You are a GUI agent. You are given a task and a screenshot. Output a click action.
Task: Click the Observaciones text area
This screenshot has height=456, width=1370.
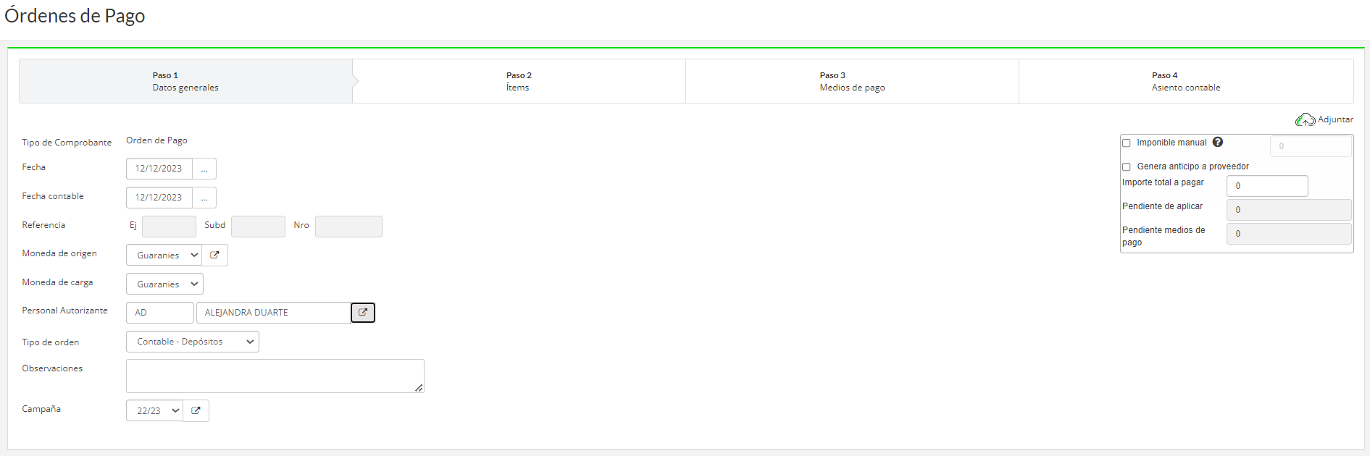point(275,376)
